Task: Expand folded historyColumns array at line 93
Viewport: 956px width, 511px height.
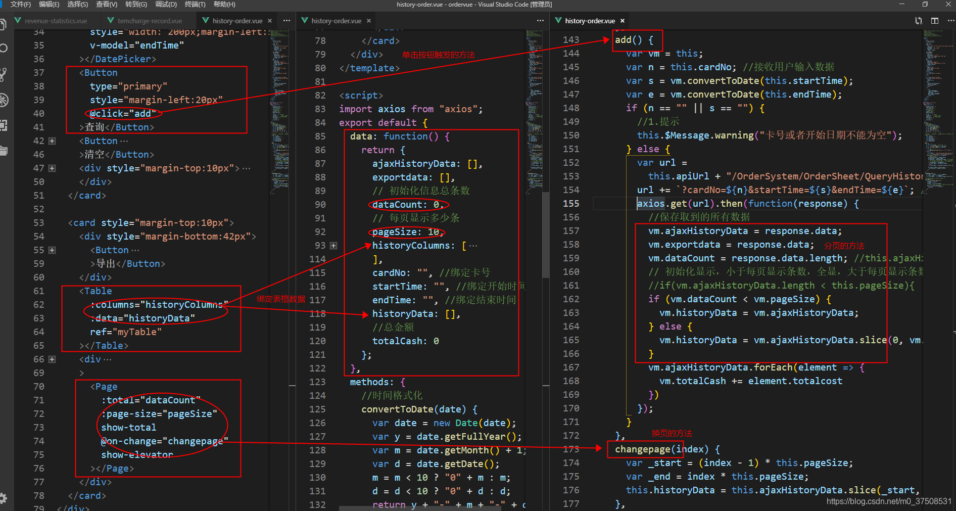Action: 333,246
